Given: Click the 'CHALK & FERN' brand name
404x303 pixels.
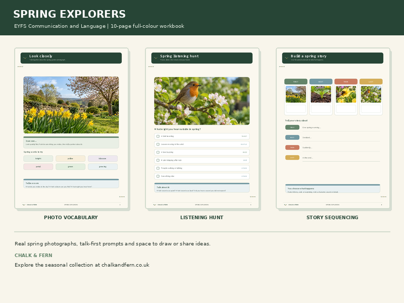Looking at the screenshot, I should (33, 256).
